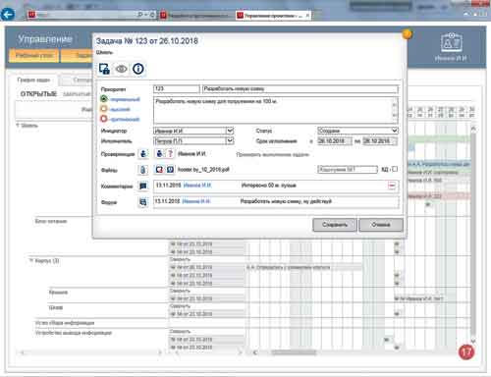This screenshot has width=491, height=377.
Task: Click the forum message text row
Action: 276,201
